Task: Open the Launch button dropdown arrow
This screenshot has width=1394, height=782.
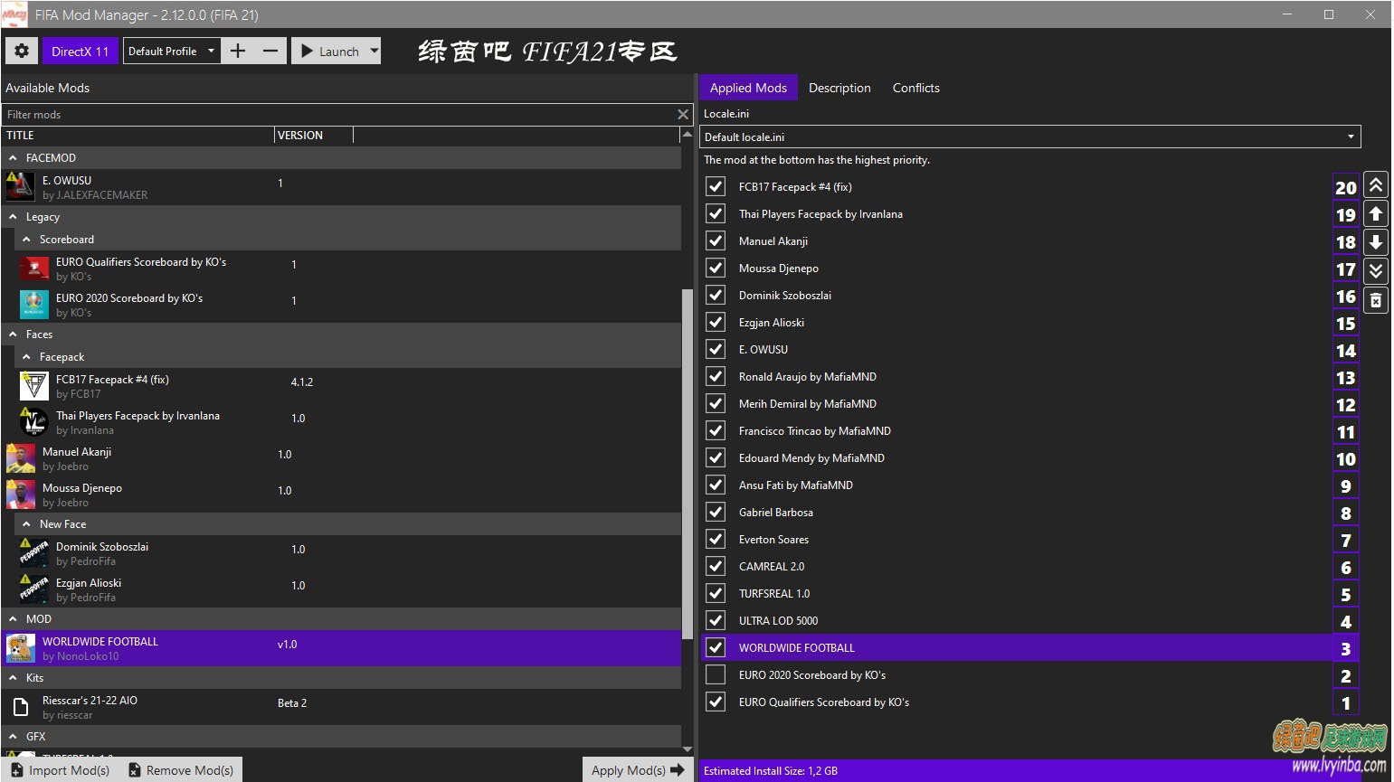Action: 375,52
